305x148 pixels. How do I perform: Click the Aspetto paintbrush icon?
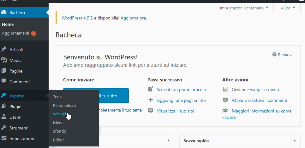(3, 96)
